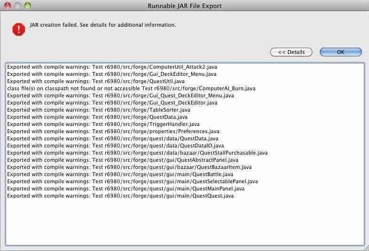Click the QuestUtil.java warning entry
The image size is (369, 251).
point(96,81)
